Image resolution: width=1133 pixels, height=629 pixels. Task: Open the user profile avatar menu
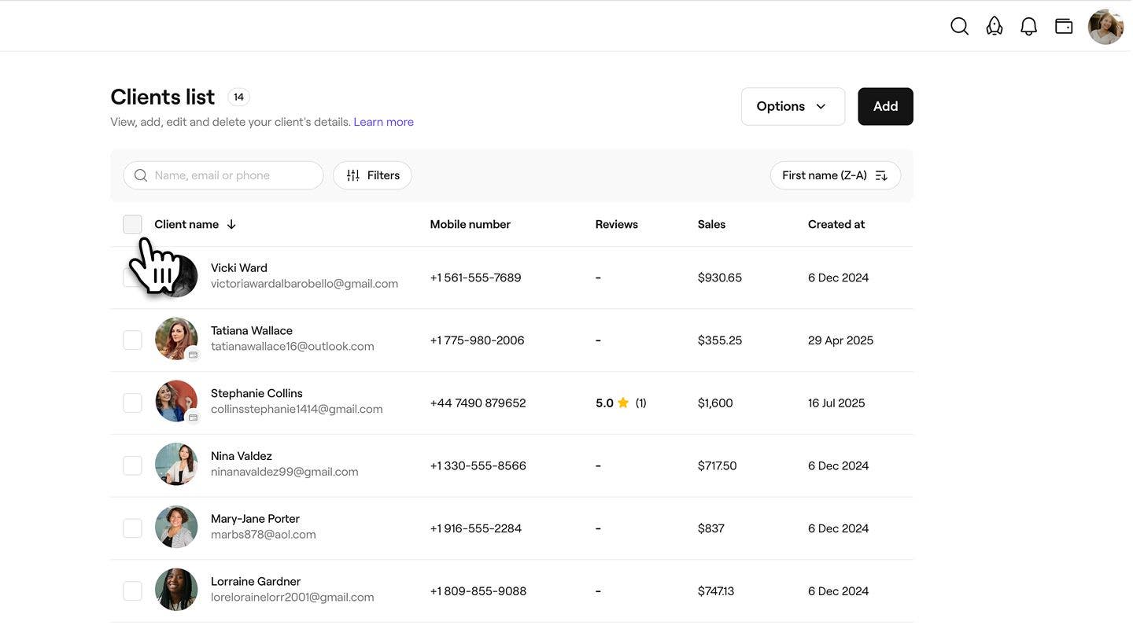(x=1105, y=27)
